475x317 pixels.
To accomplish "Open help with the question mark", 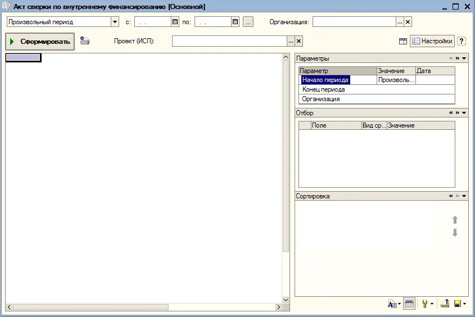I will coord(462,41).
